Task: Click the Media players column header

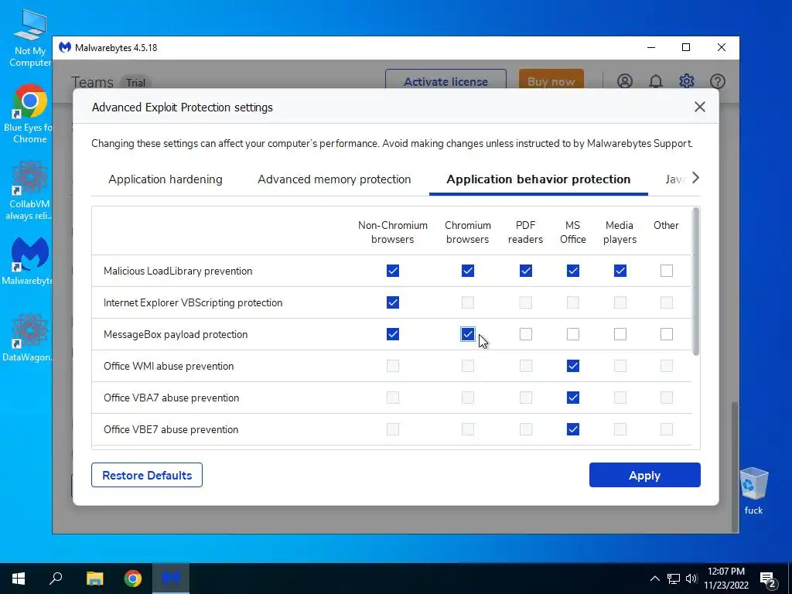Action: pos(620,232)
